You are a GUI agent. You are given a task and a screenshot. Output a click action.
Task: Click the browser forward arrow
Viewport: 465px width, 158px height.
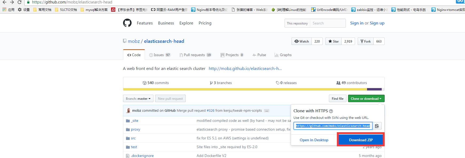[12, 2]
